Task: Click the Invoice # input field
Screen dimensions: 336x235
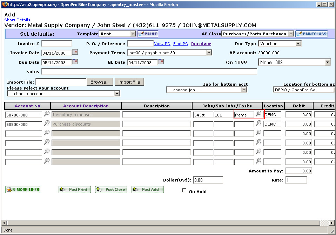Action: pyautogui.click(x=56, y=44)
